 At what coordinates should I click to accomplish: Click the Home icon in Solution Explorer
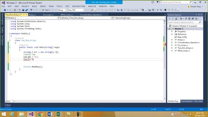coord(176,19)
